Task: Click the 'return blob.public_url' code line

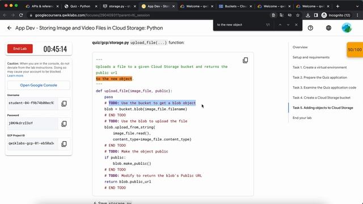Action: point(128,182)
